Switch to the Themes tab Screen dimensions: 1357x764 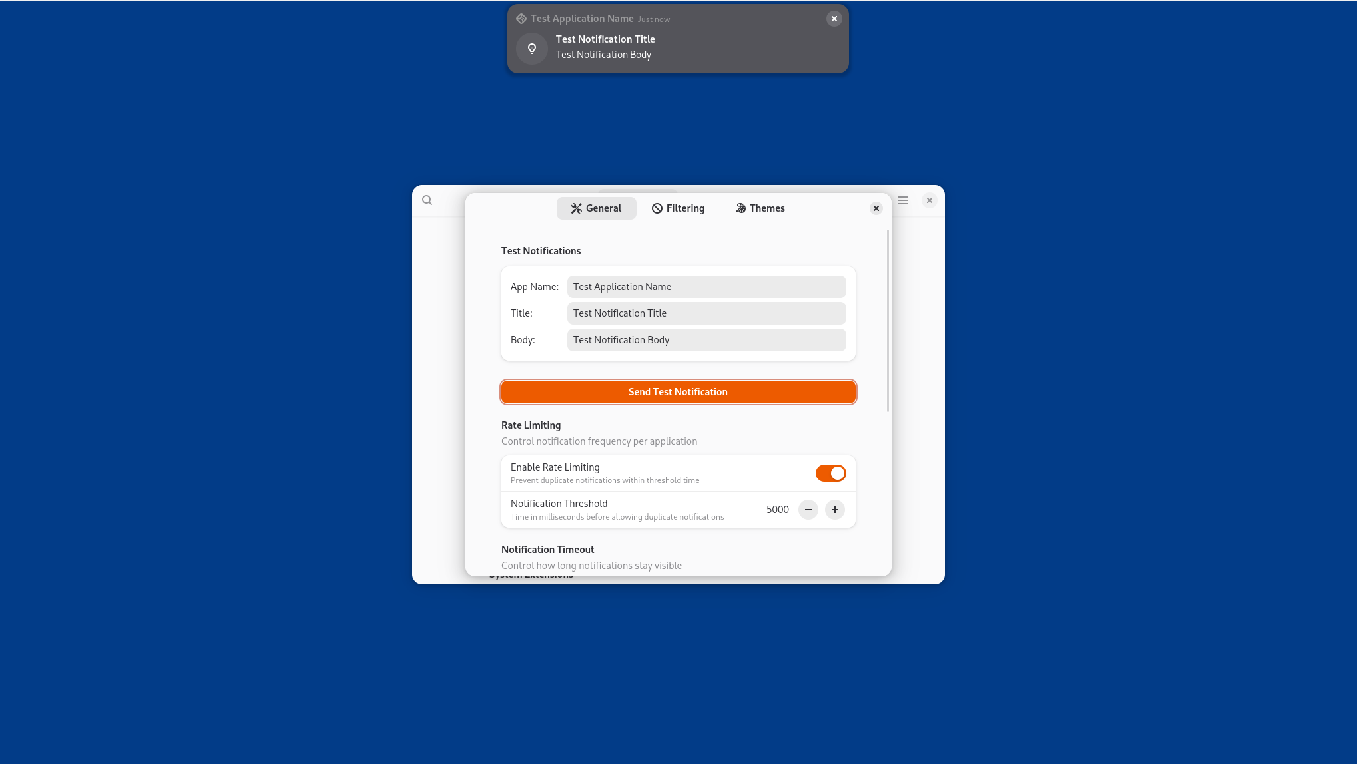coord(760,208)
